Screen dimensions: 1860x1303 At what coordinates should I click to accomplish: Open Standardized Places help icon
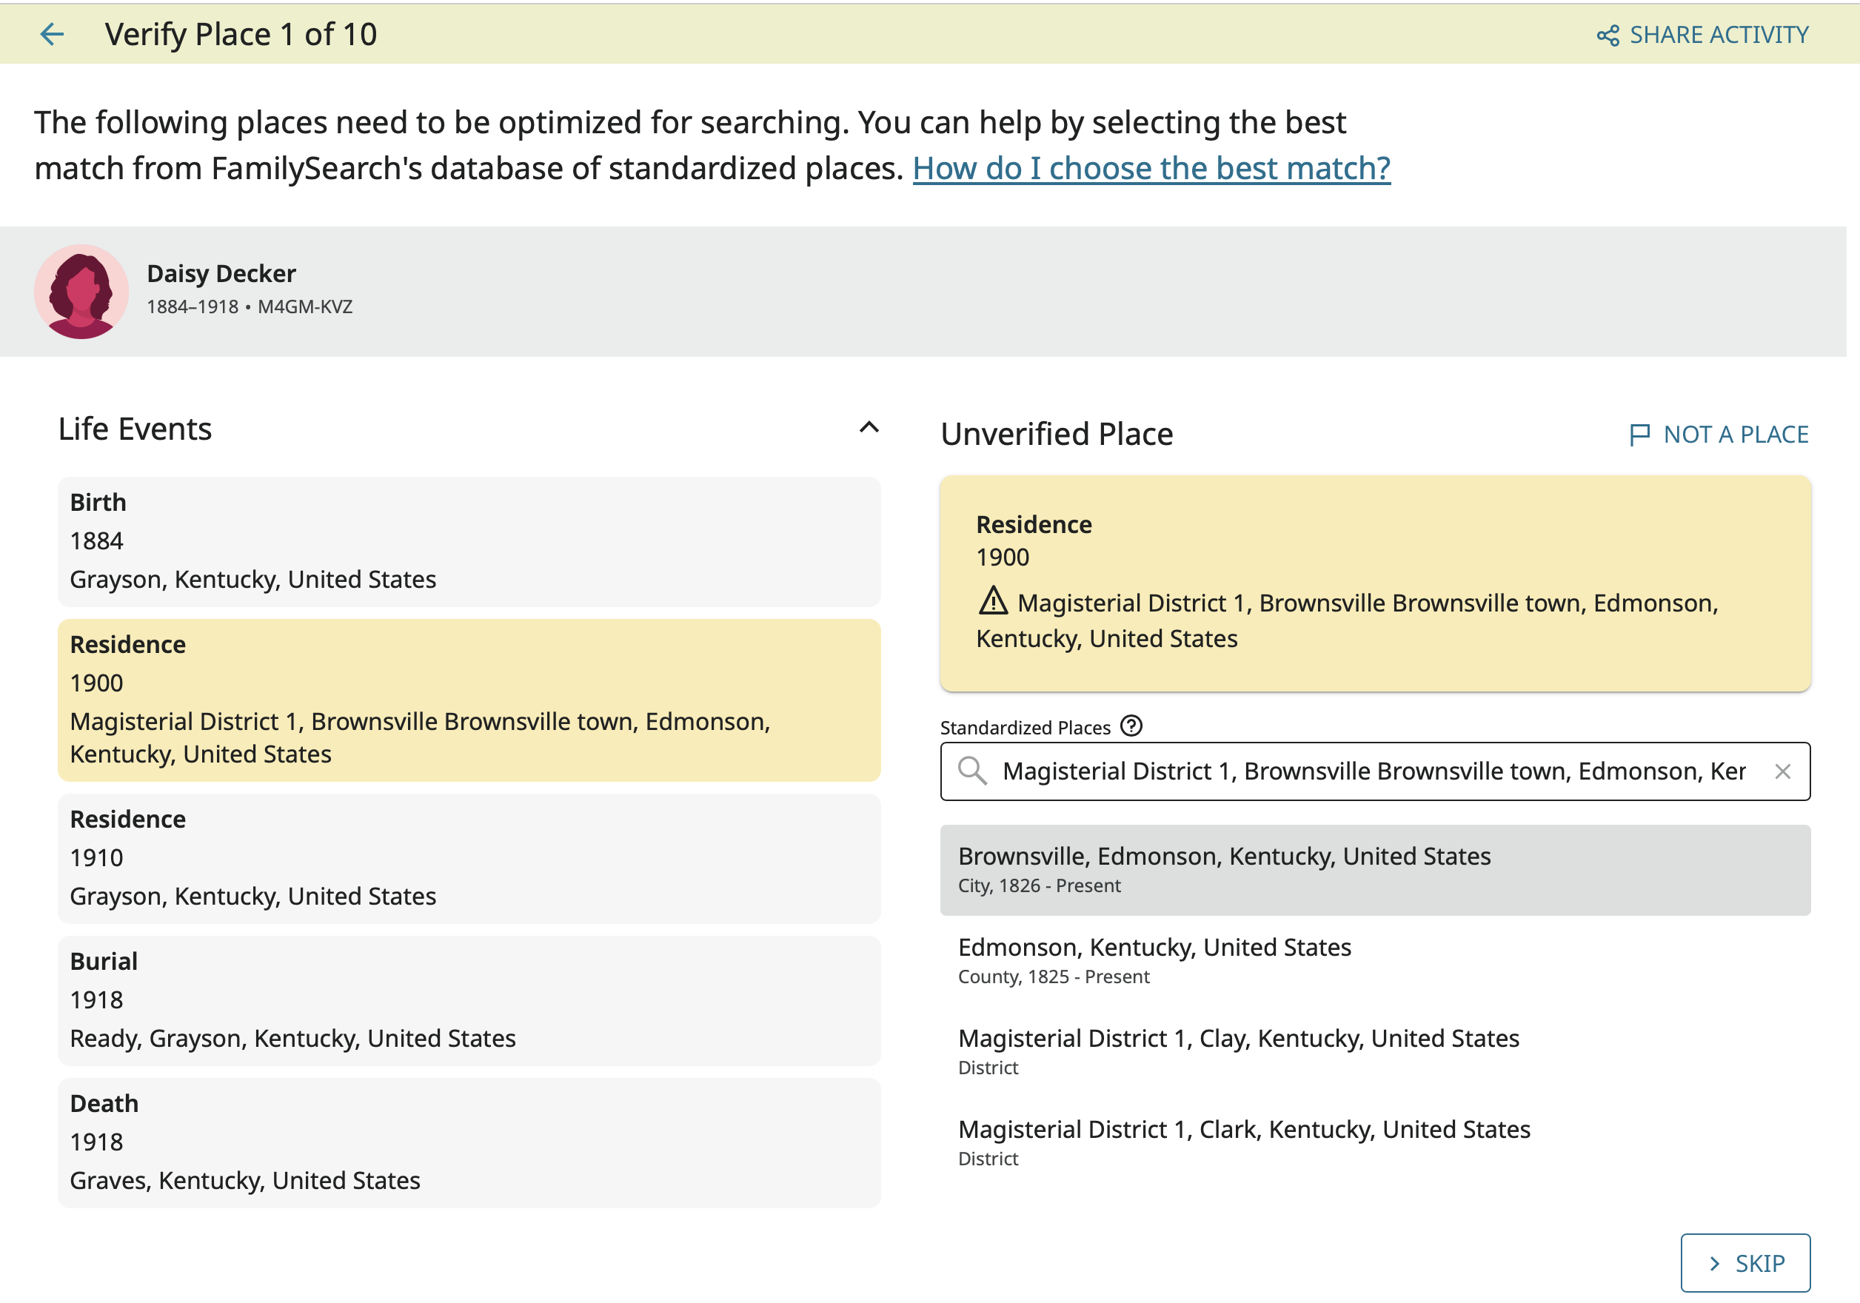coord(1131,726)
